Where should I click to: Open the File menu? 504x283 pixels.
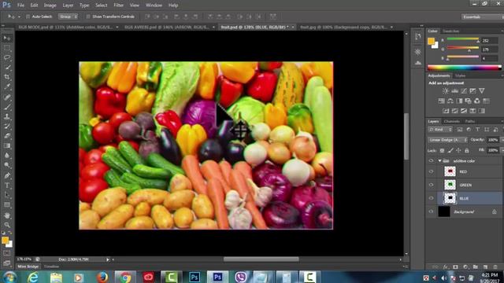(20, 6)
